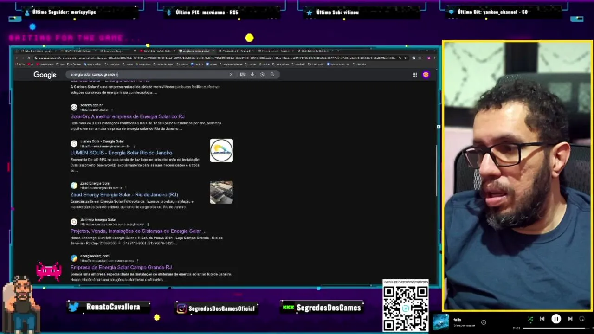Open Projetos, Venda, Instalações de Sistemas result
Screen dimensions: 594x334
coord(138,231)
